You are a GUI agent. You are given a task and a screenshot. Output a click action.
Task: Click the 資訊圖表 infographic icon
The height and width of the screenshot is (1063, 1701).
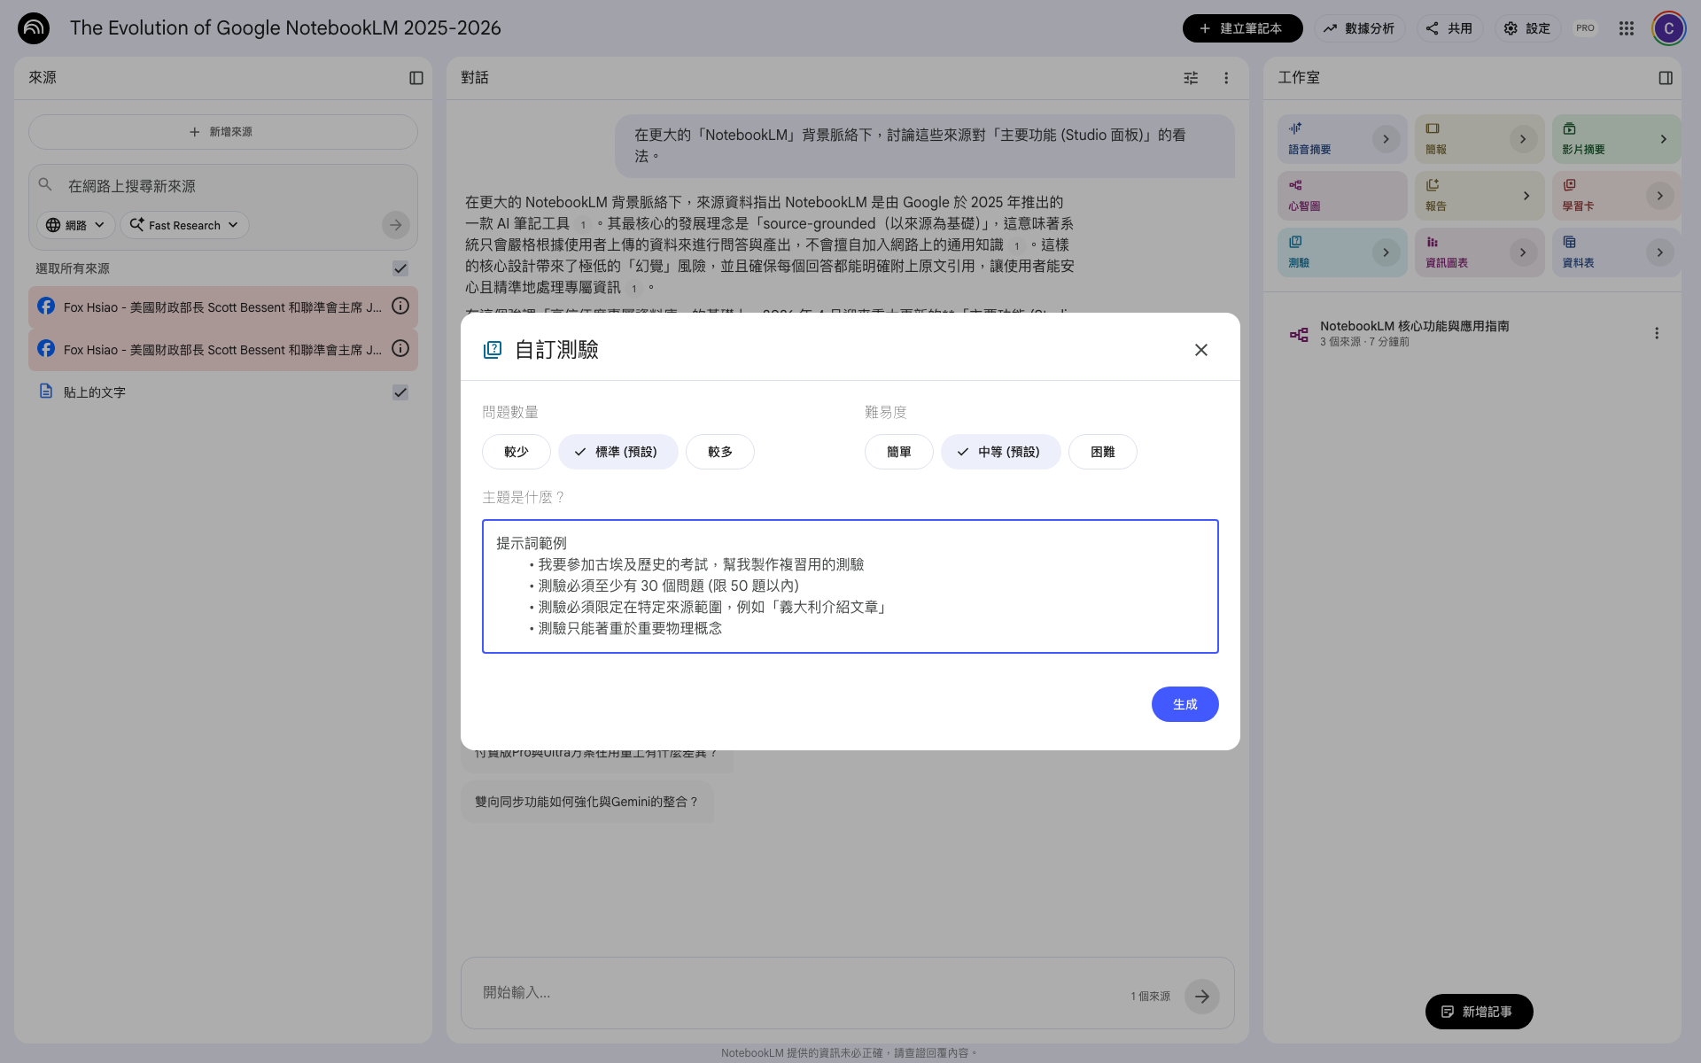[1433, 242]
